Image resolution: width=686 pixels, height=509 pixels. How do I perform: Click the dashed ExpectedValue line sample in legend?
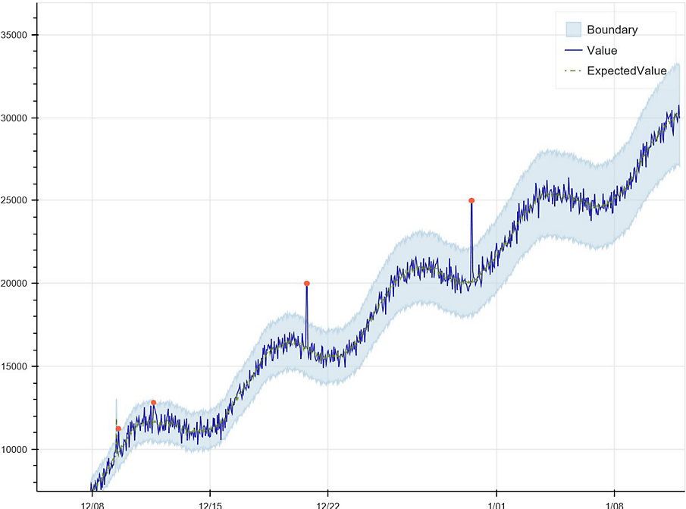point(573,71)
